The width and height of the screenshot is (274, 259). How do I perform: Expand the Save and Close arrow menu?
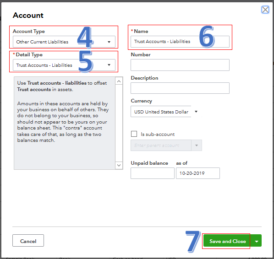257,241
